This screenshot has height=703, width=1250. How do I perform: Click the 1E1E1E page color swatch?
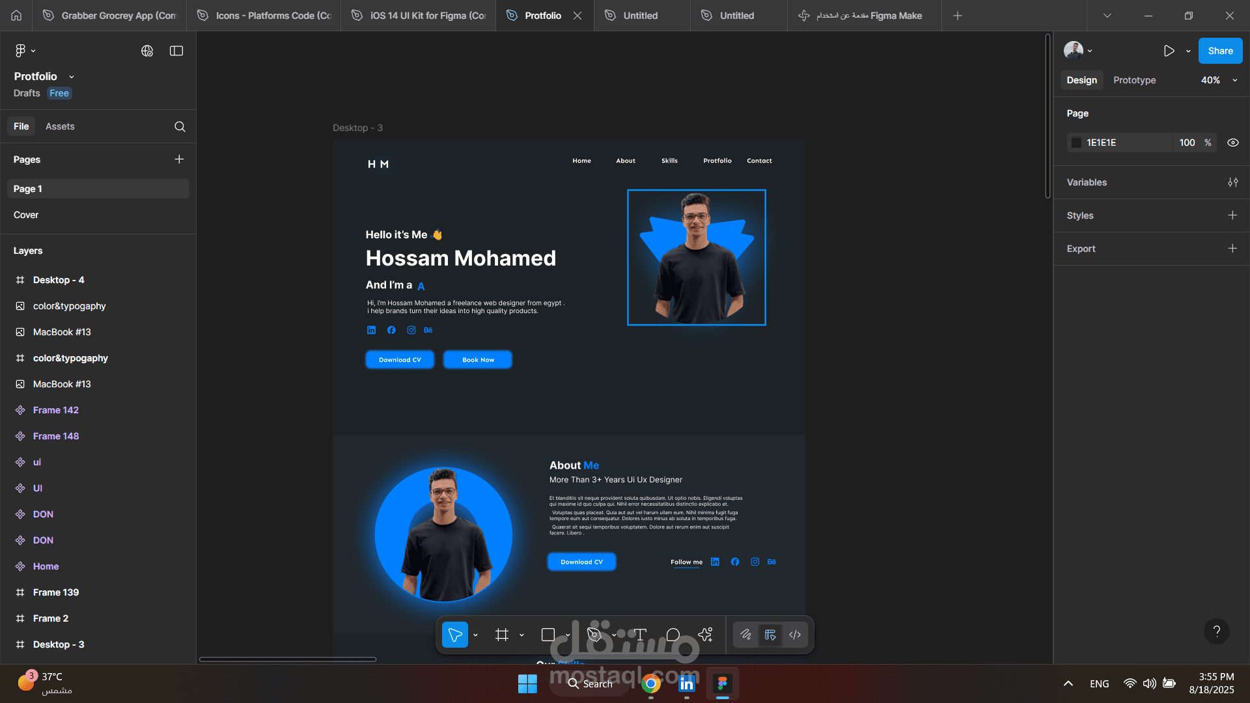[x=1077, y=143]
